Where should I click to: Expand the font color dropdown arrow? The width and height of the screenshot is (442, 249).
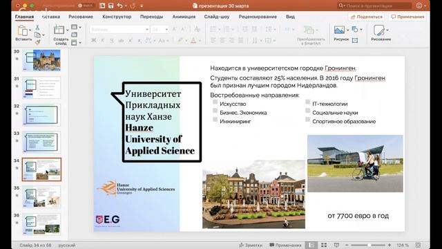pos(200,41)
